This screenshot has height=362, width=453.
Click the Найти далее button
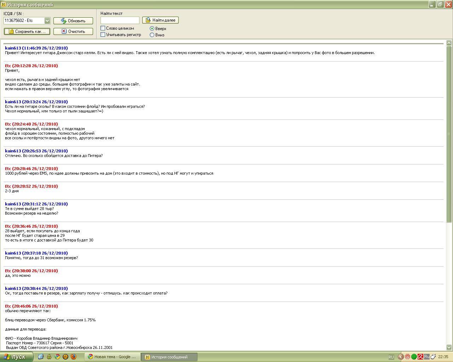pyautogui.click(x=160, y=20)
